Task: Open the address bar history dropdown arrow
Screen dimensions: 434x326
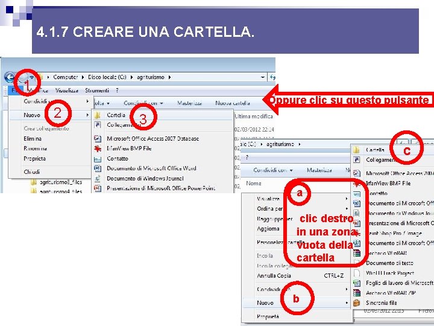Action: (x=262, y=77)
